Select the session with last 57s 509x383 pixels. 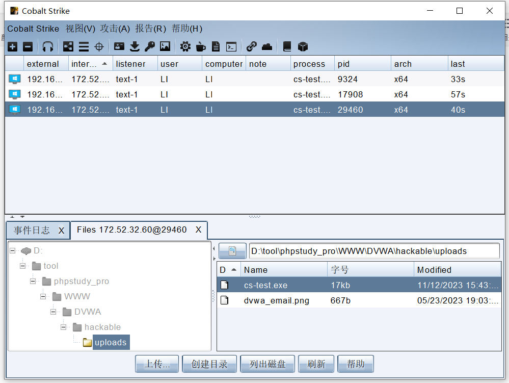pyautogui.click(x=255, y=94)
